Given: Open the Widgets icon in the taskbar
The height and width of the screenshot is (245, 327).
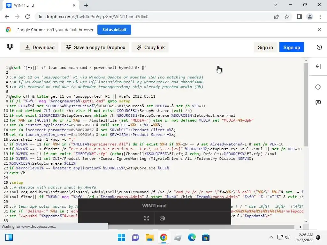Looking at the screenshot, I should pos(9,237).
